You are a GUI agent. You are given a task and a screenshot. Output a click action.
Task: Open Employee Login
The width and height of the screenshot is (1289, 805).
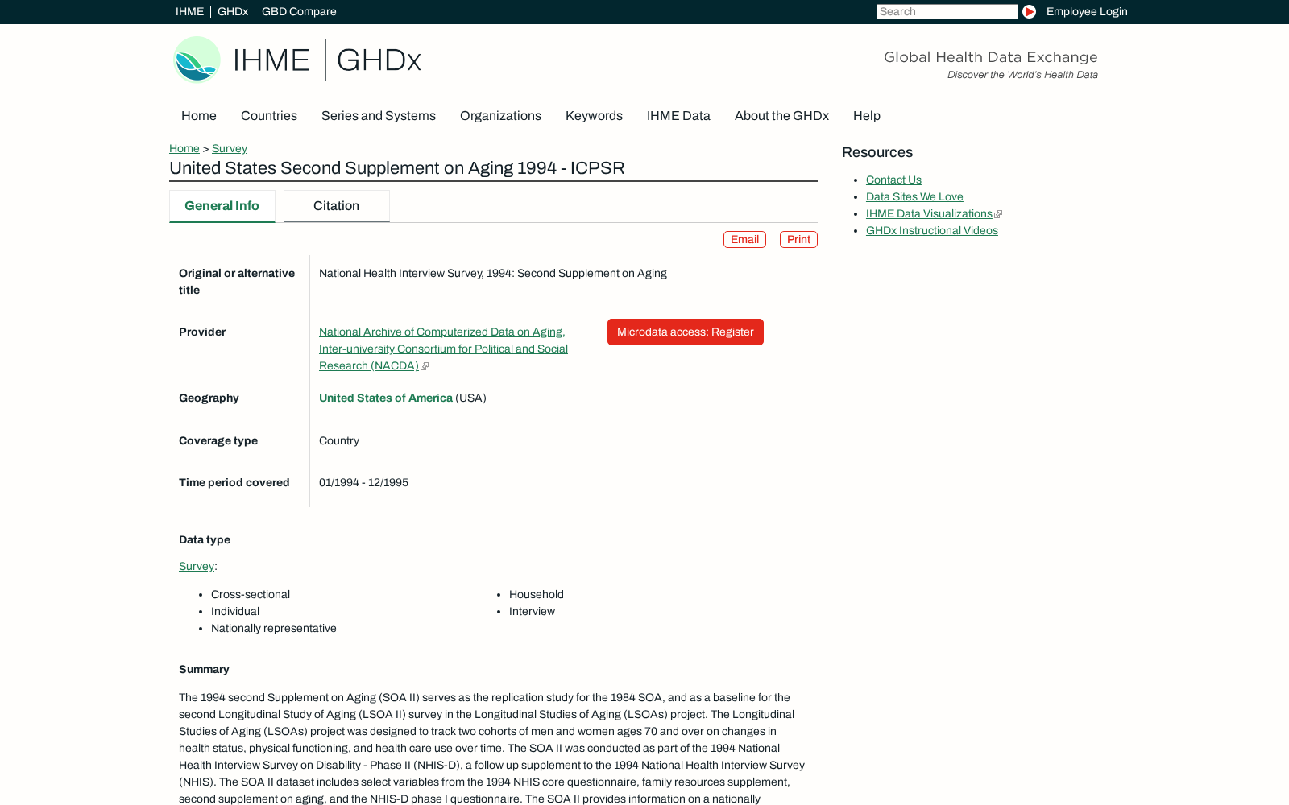pyautogui.click(x=1087, y=11)
